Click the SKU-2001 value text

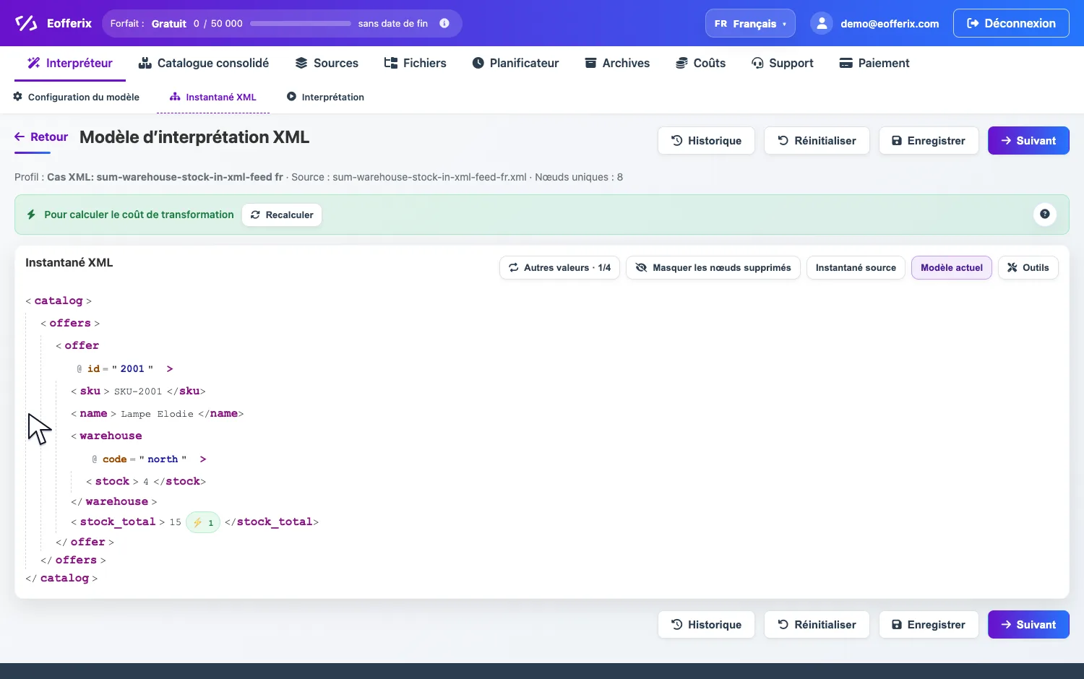point(138,392)
